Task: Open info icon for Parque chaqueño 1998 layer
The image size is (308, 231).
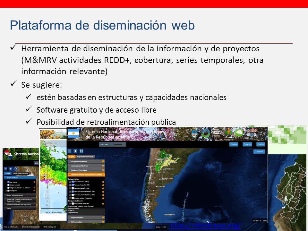Action: [103, 185]
